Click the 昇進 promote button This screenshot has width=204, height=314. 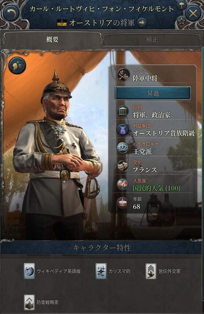click(x=153, y=93)
